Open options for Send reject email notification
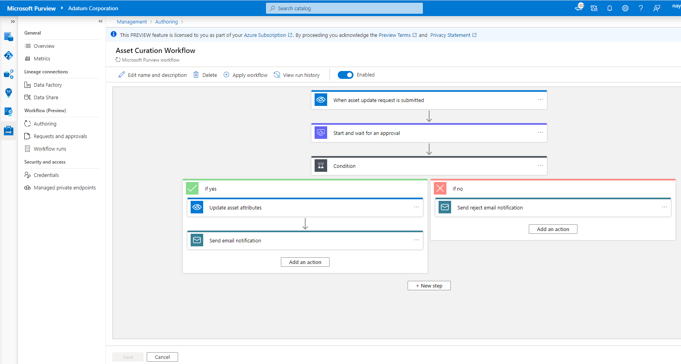681x364 pixels. pyautogui.click(x=665, y=207)
